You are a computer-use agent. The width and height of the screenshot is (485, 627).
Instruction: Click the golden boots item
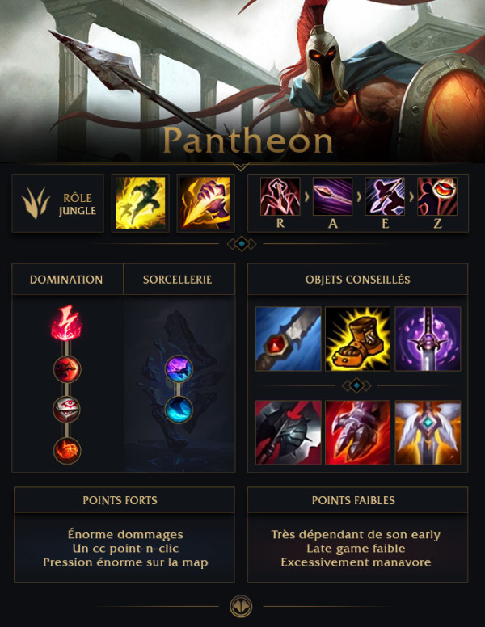coord(358,339)
